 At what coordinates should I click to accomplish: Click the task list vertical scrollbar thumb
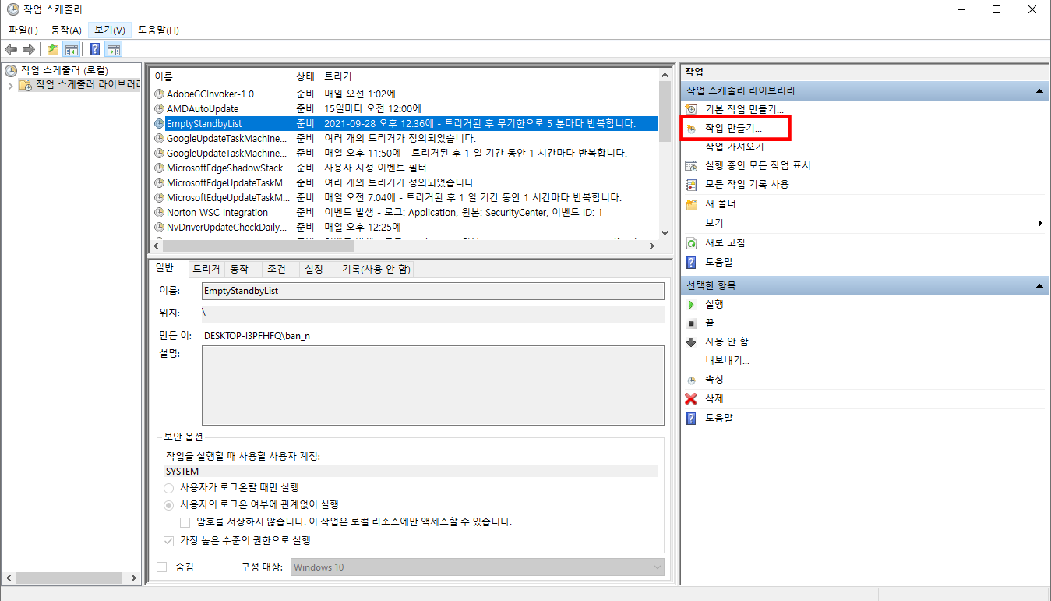665,111
